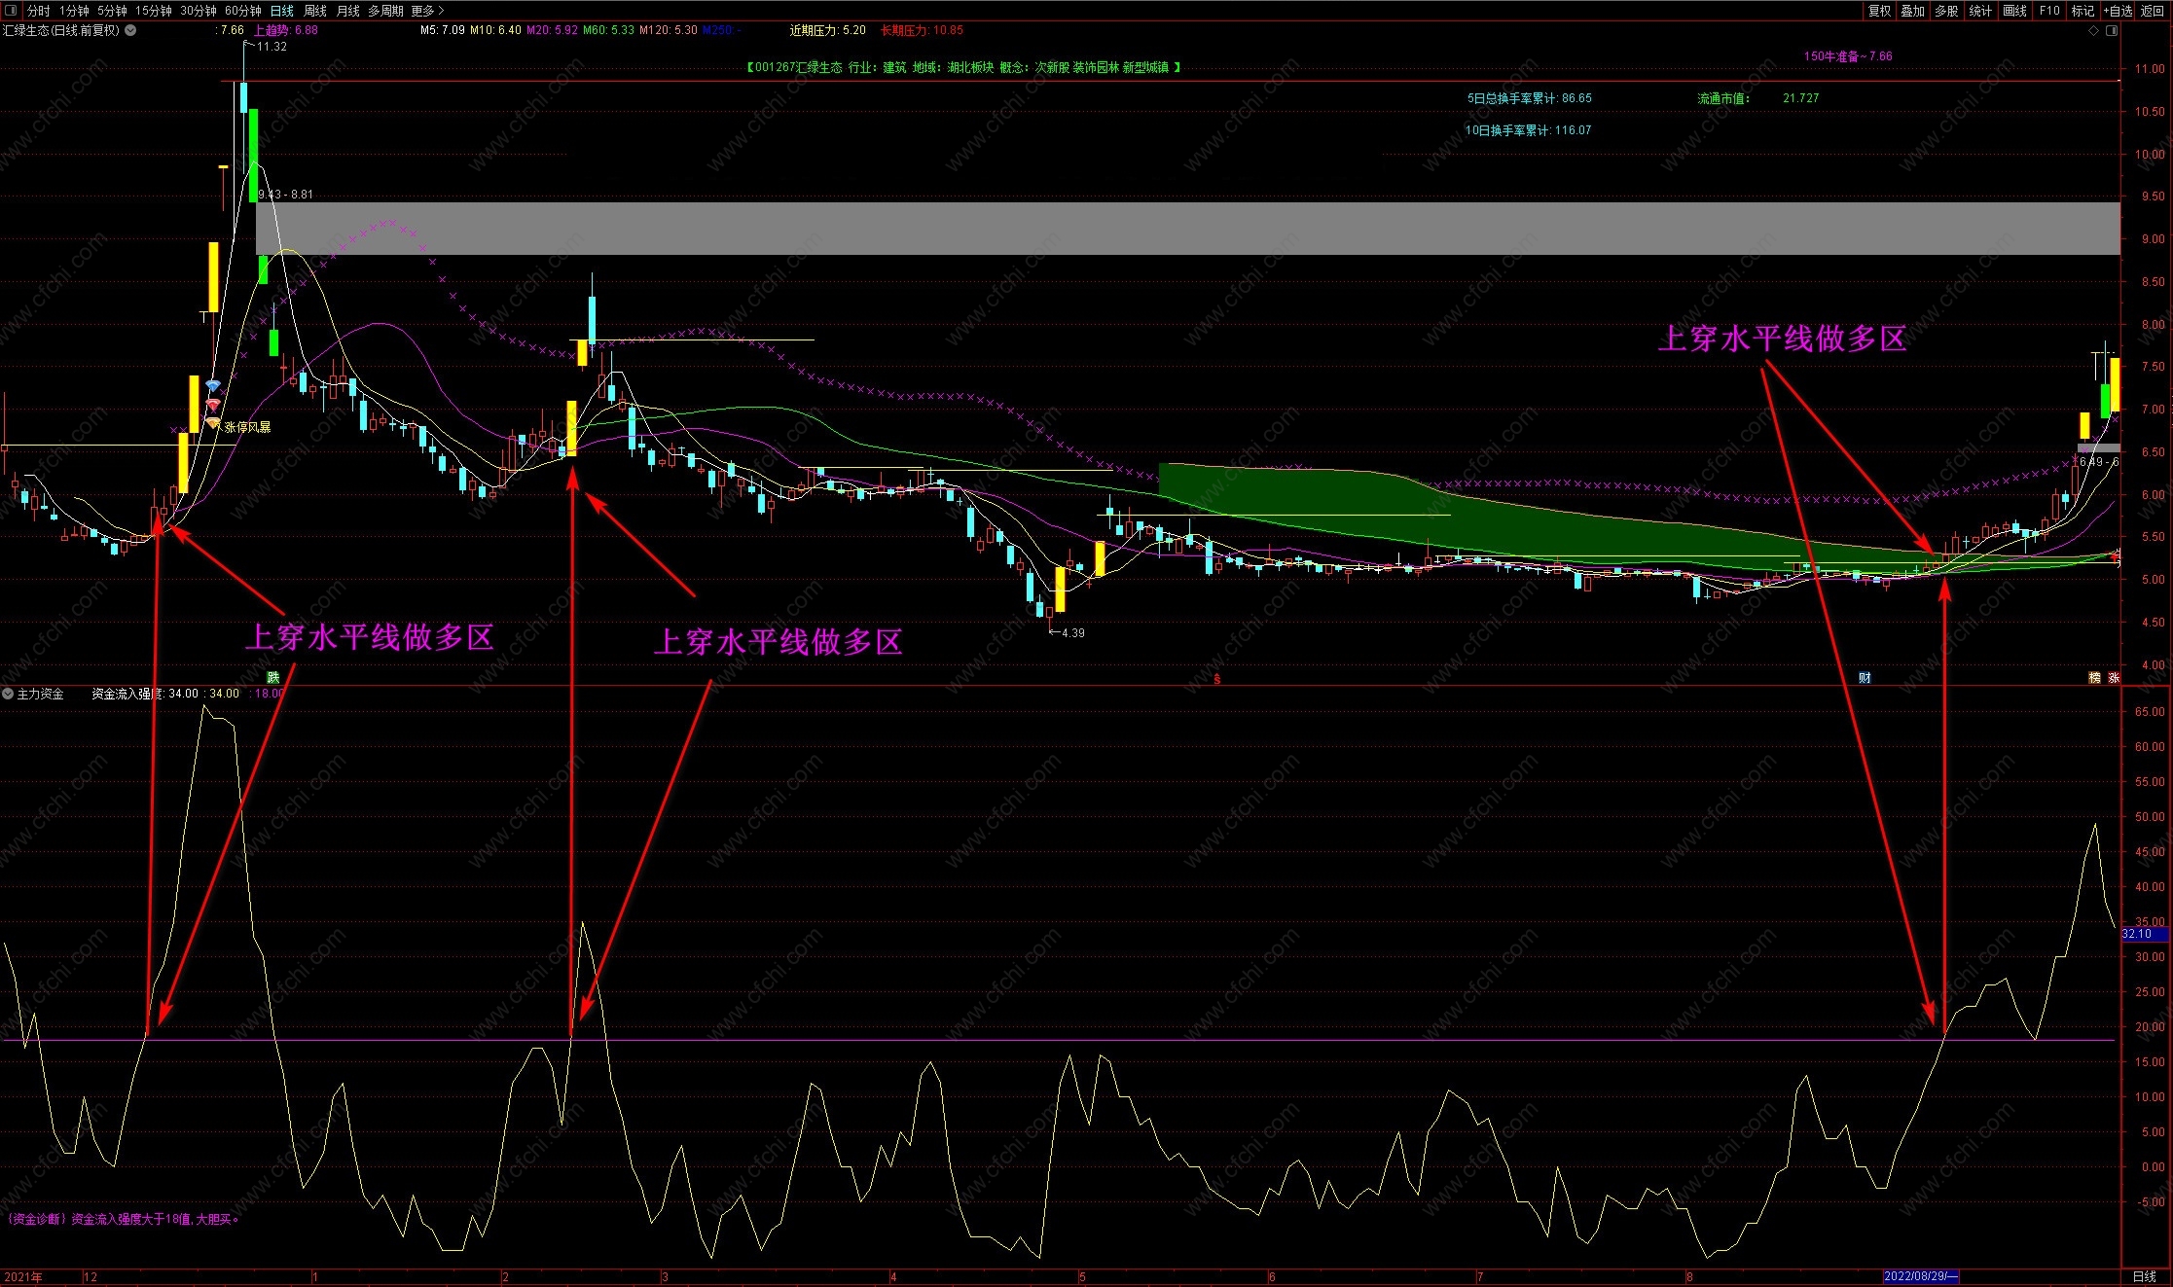The height and width of the screenshot is (1287, 2173).
Task: Switch to the 周线 weekly period tab
Action: point(315,11)
